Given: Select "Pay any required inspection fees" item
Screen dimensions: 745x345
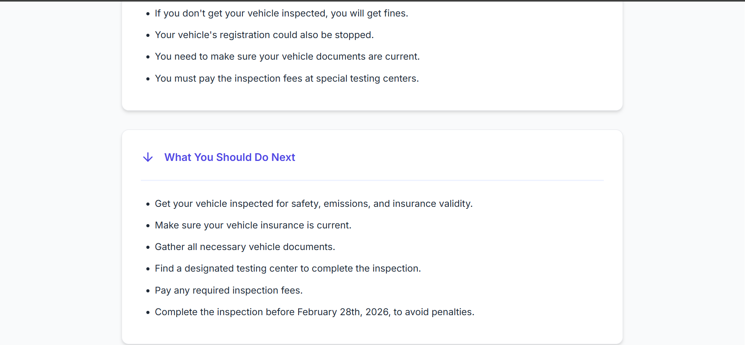Looking at the screenshot, I should coord(229,290).
